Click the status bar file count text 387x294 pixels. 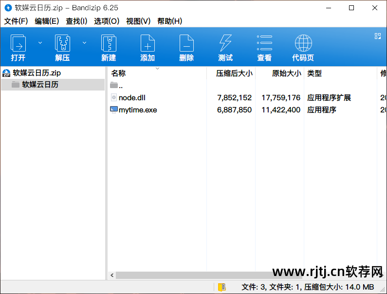click(x=308, y=287)
